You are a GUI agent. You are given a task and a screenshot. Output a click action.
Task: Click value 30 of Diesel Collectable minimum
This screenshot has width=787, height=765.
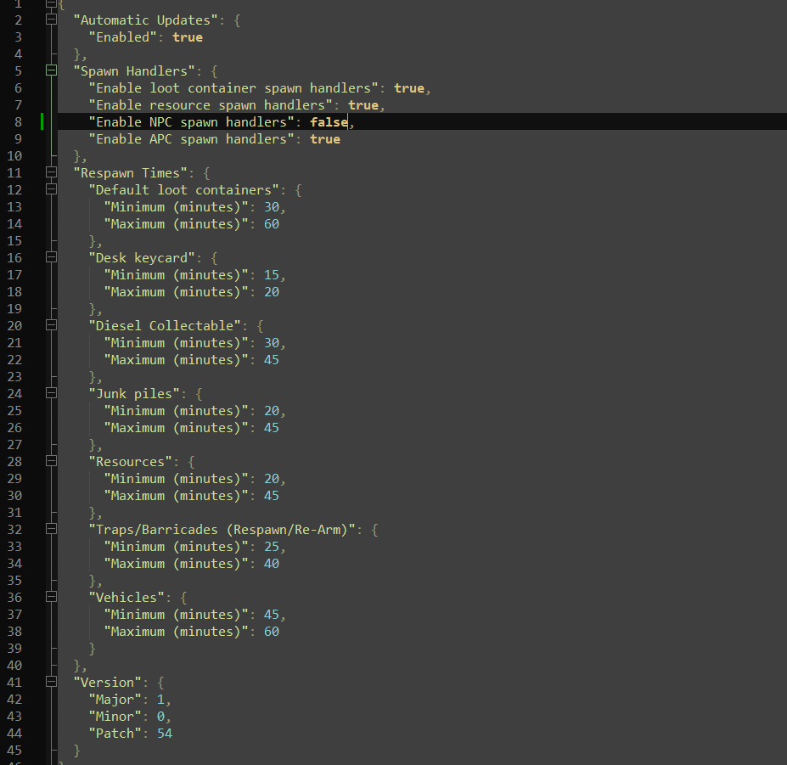272,343
